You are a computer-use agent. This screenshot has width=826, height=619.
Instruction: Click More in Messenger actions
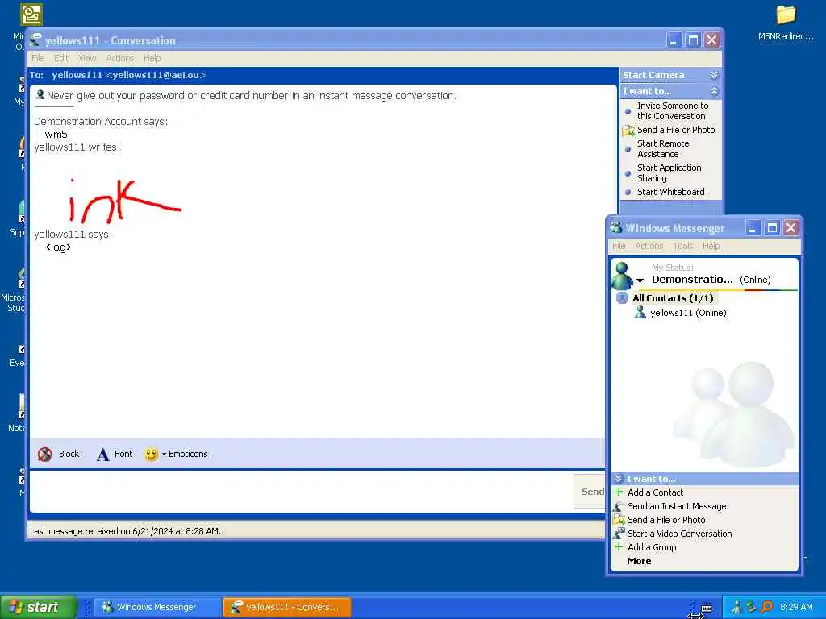point(639,561)
